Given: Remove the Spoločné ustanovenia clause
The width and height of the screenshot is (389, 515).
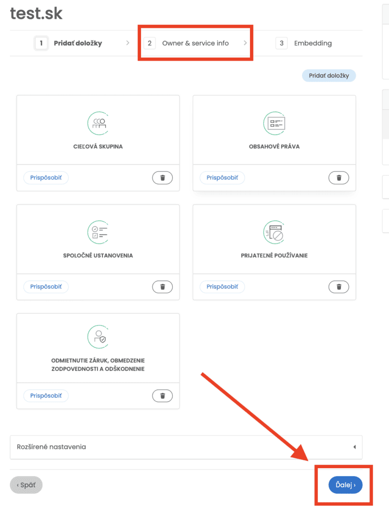Looking at the screenshot, I should point(162,287).
